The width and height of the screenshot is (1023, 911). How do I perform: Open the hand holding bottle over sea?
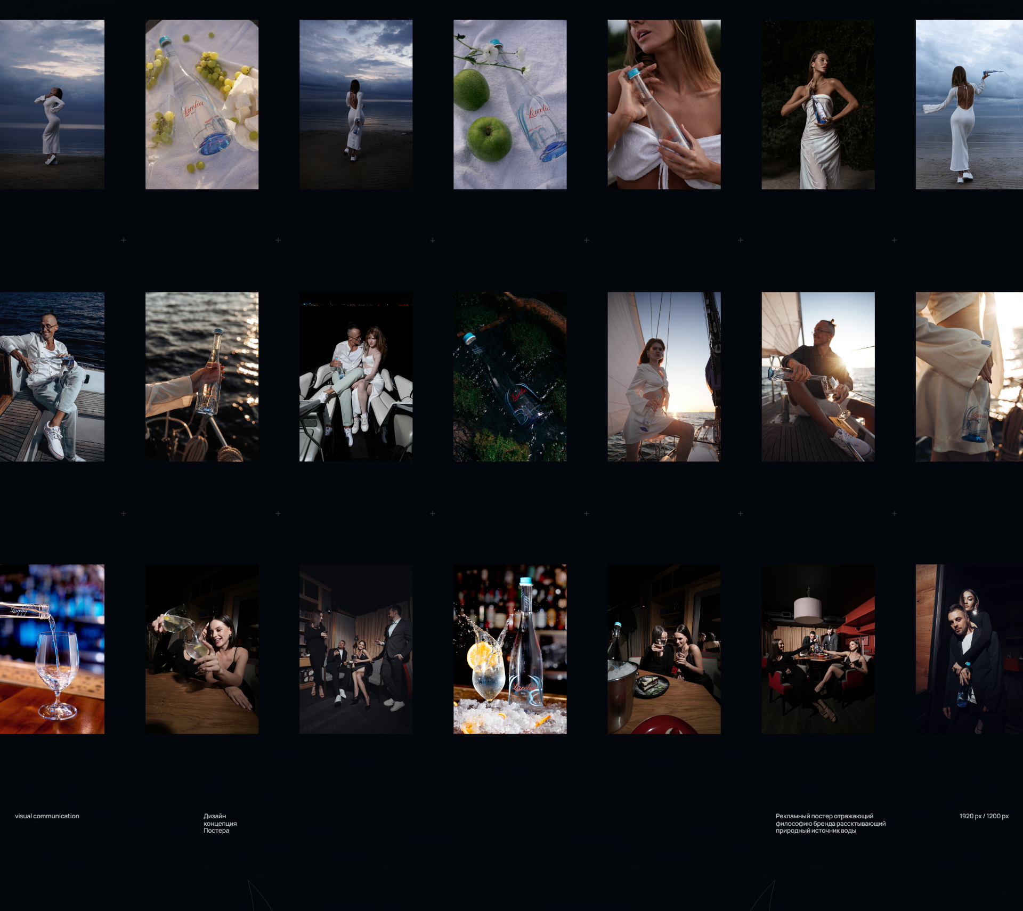coord(202,376)
